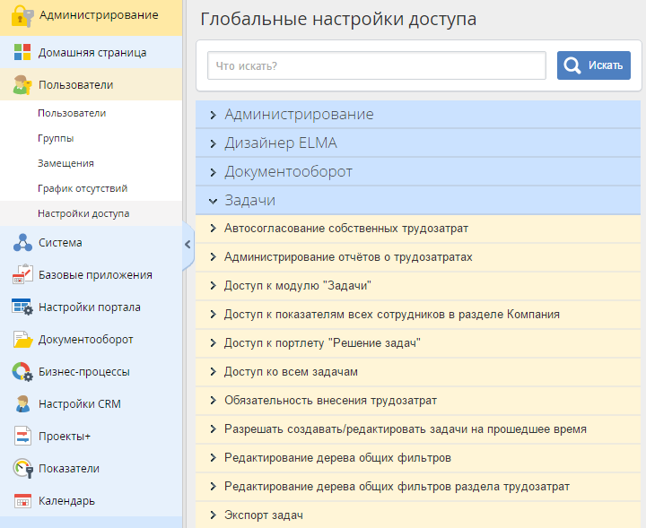Click the Что искать? search field

coord(376,66)
